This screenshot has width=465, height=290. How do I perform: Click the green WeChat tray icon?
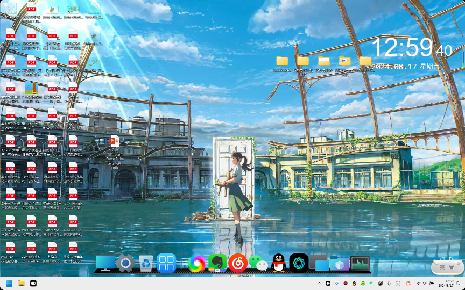click(371, 284)
